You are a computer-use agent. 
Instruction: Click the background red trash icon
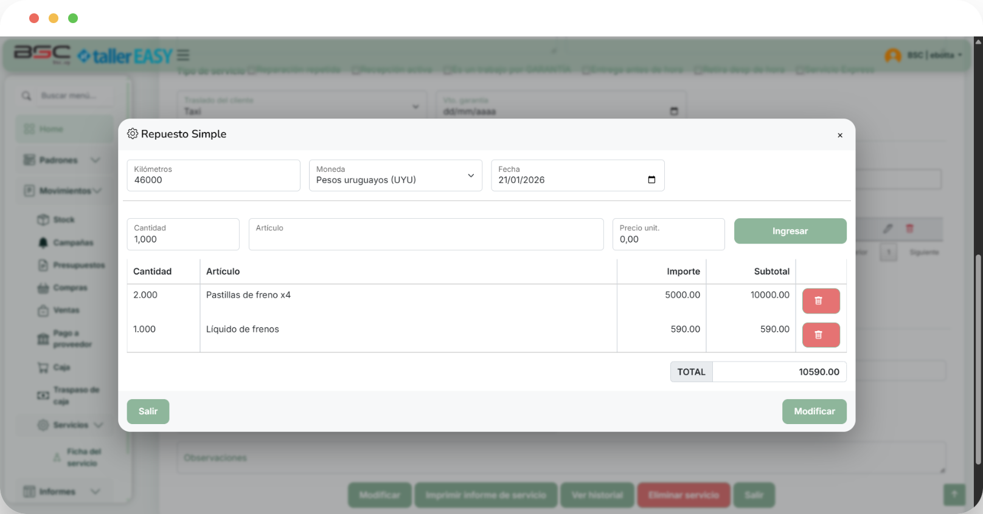[x=910, y=228]
